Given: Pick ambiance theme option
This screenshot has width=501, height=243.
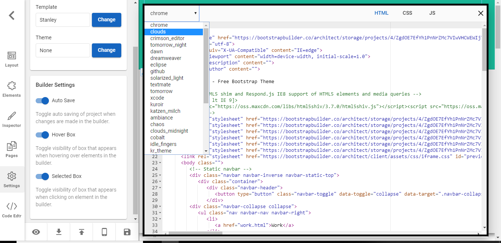Looking at the screenshot, I should pos(173,118).
